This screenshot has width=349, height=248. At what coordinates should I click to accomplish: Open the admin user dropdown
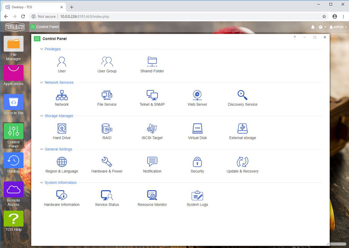tap(339, 27)
